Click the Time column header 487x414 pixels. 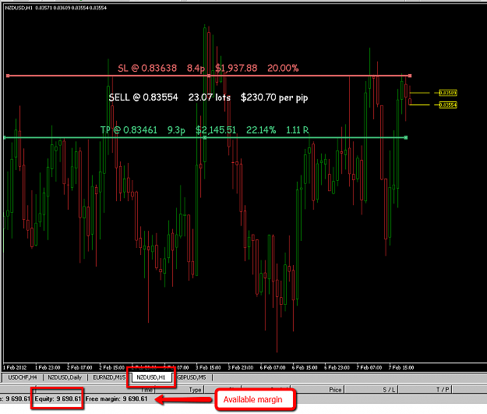click(x=146, y=390)
